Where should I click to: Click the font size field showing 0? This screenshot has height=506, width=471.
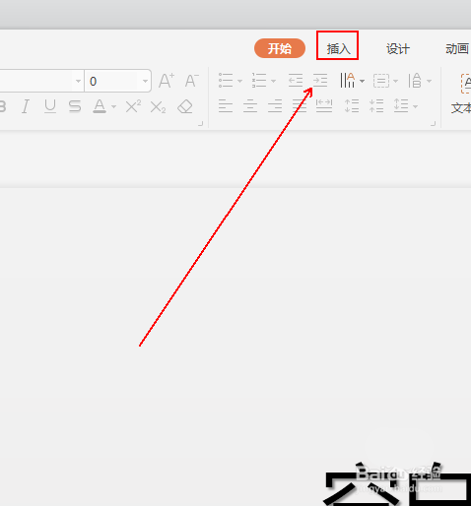tap(110, 81)
